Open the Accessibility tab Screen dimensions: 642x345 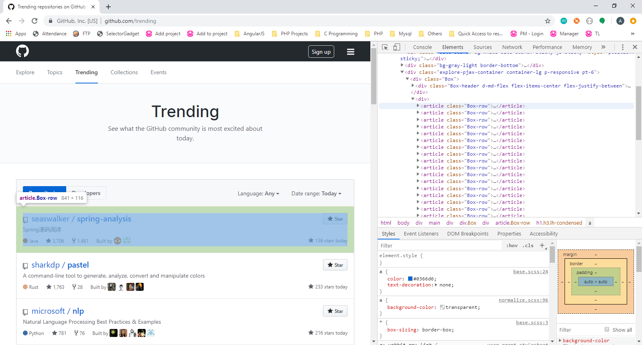[544, 233]
